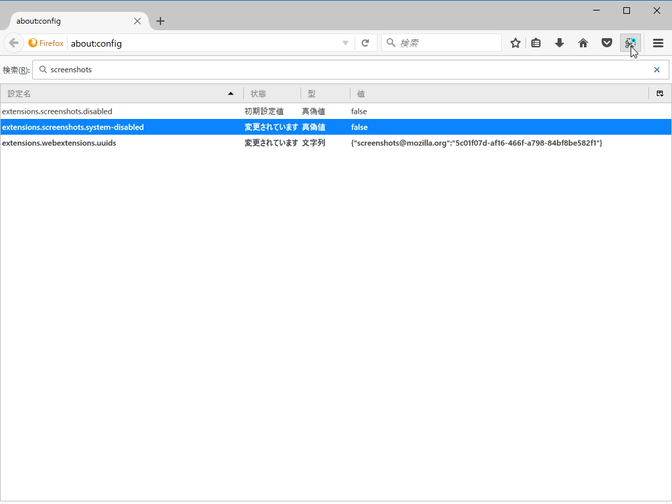672x504 pixels.
Task: Clear the screenshots search with the X button
Action: coord(656,69)
